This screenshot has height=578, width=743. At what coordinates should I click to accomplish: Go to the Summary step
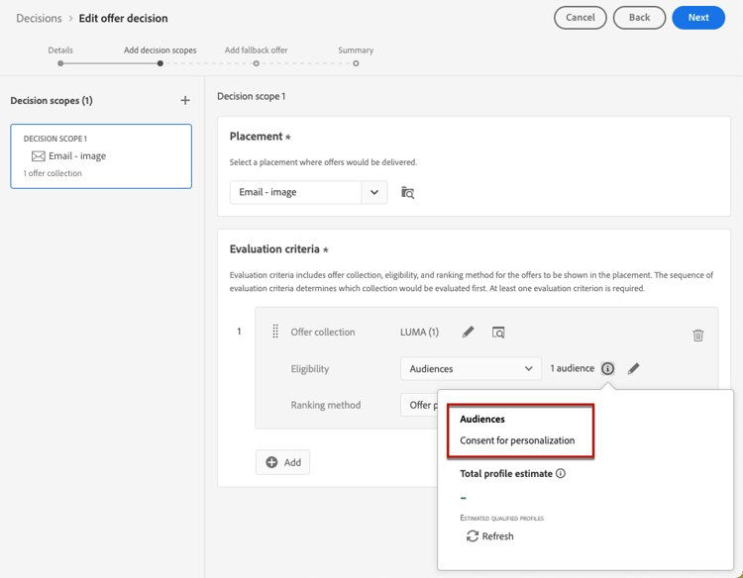pos(356,62)
